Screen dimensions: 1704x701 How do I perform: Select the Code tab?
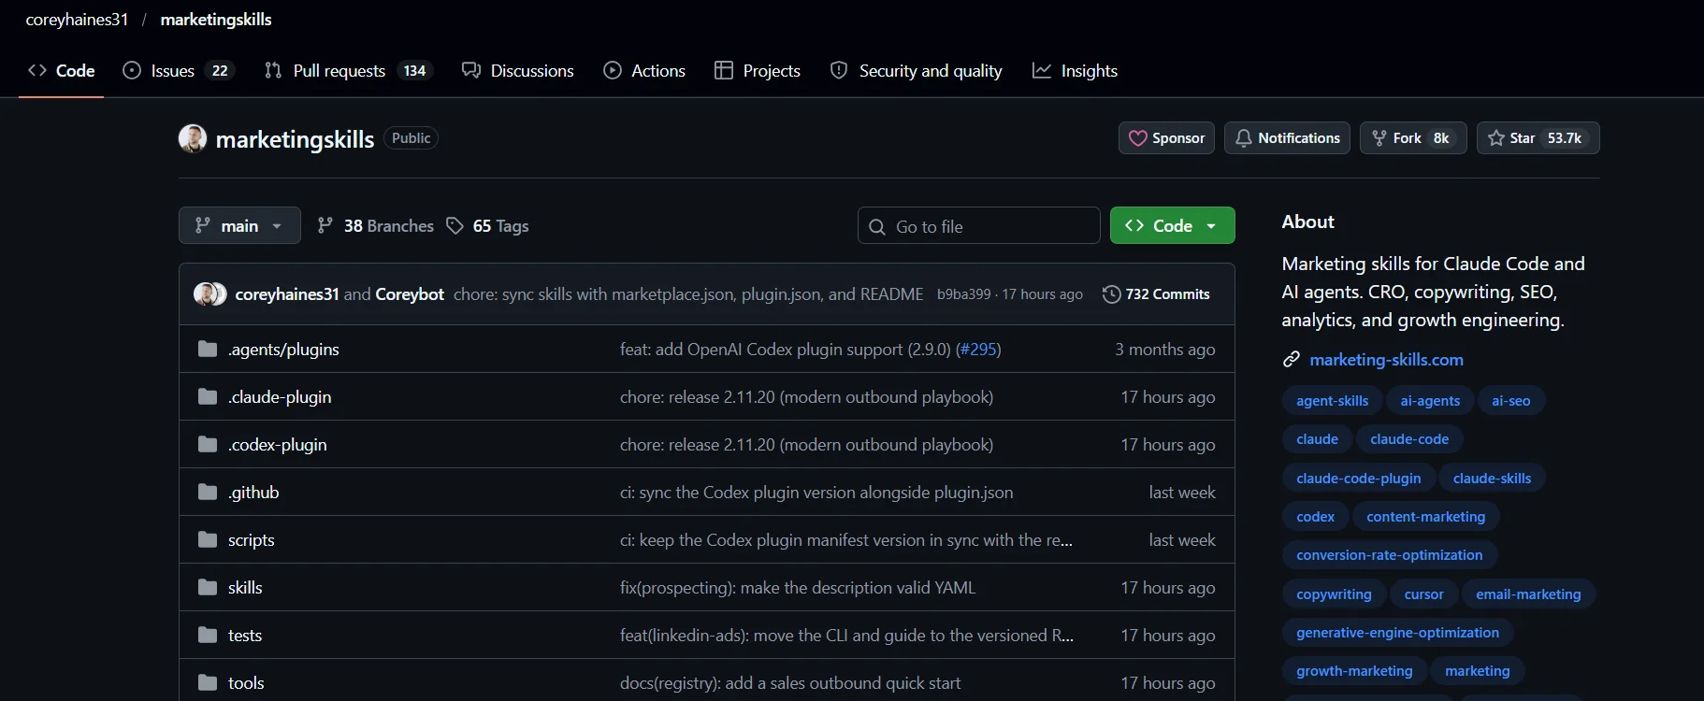click(62, 71)
